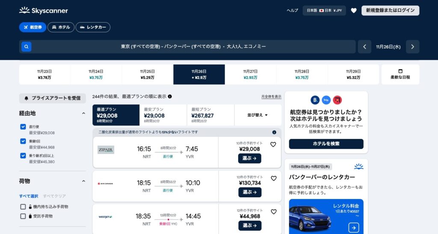The image size is (438, 234).
Task: Collapse the 荷物 baggage filter section
Action: (x=83, y=181)
